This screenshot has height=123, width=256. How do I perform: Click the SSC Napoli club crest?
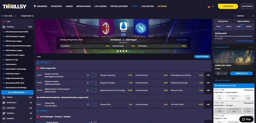(x=141, y=28)
